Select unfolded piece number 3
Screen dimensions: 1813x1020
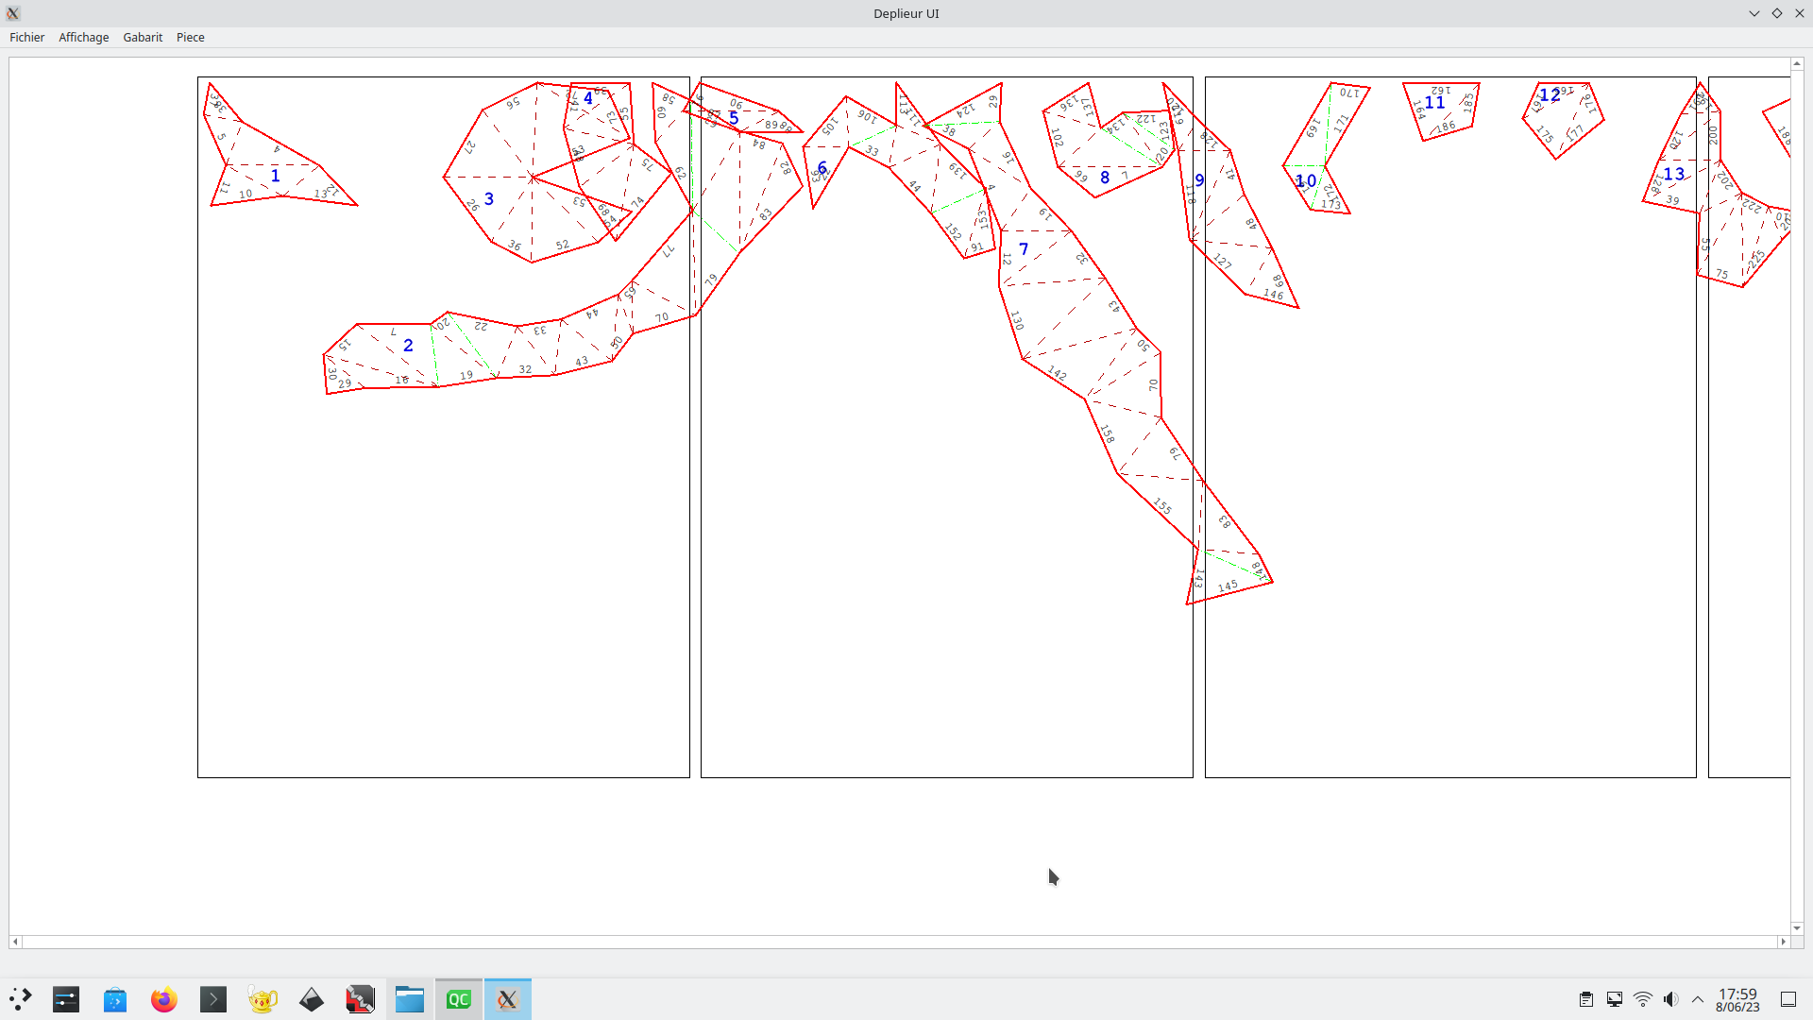tap(489, 199)
